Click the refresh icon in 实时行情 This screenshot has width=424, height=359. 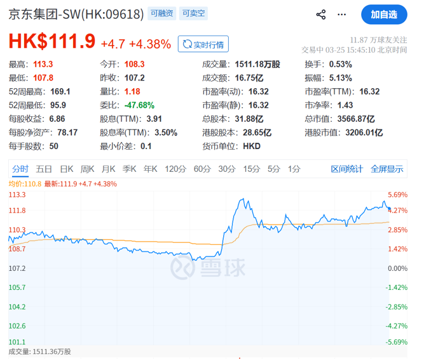[187, 44]
